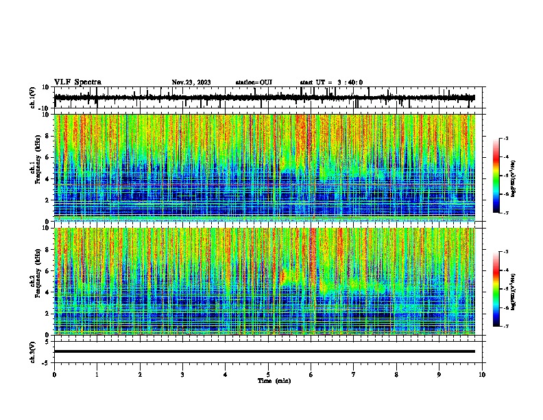
Task: Click the time axis tick label "10"
Action: pyautogui.click(x=482, y=375)
